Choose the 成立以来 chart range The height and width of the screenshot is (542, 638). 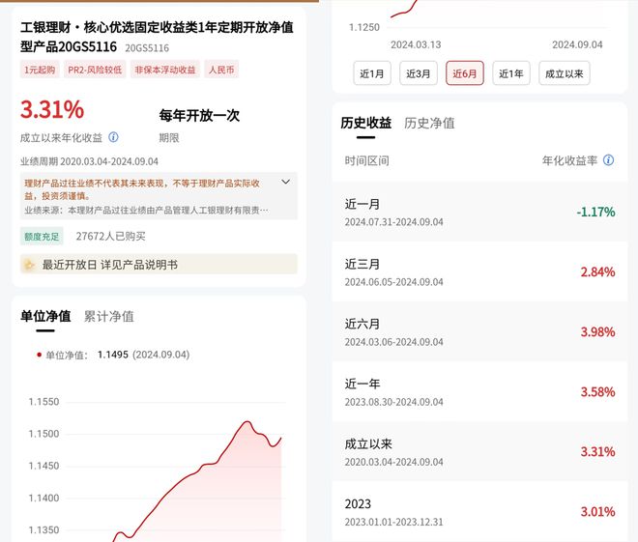coord(565,73)
